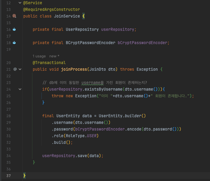
Task: Collapse the joinProcess method fold arrow on line 21
Action: (20, 69)
